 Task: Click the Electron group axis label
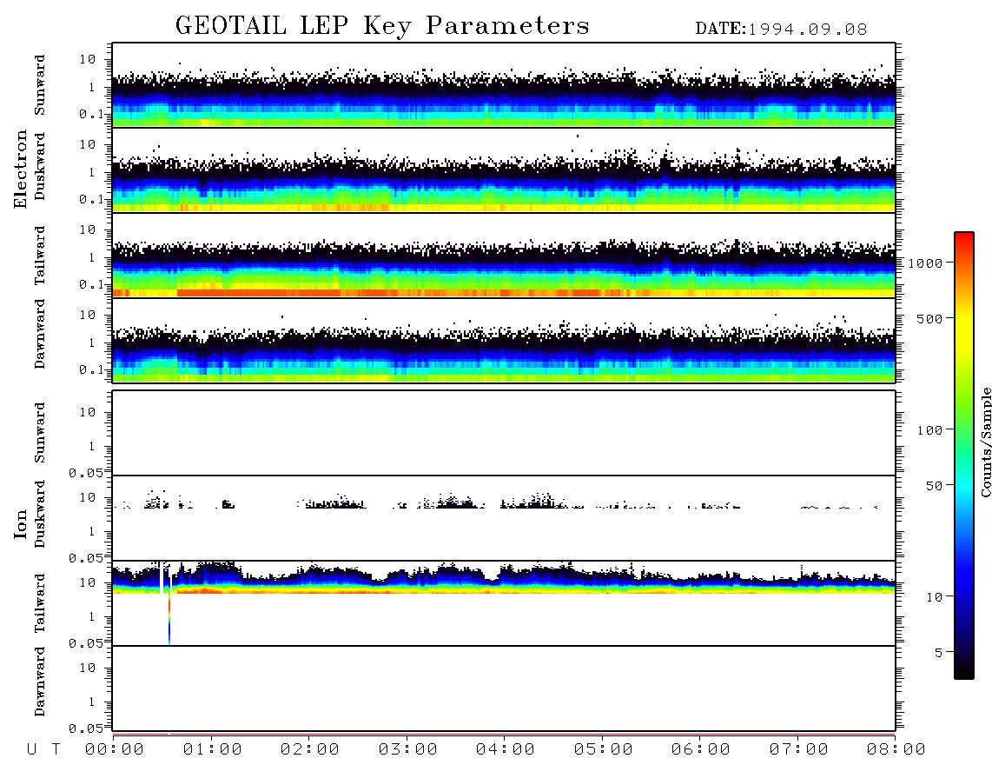21,170
